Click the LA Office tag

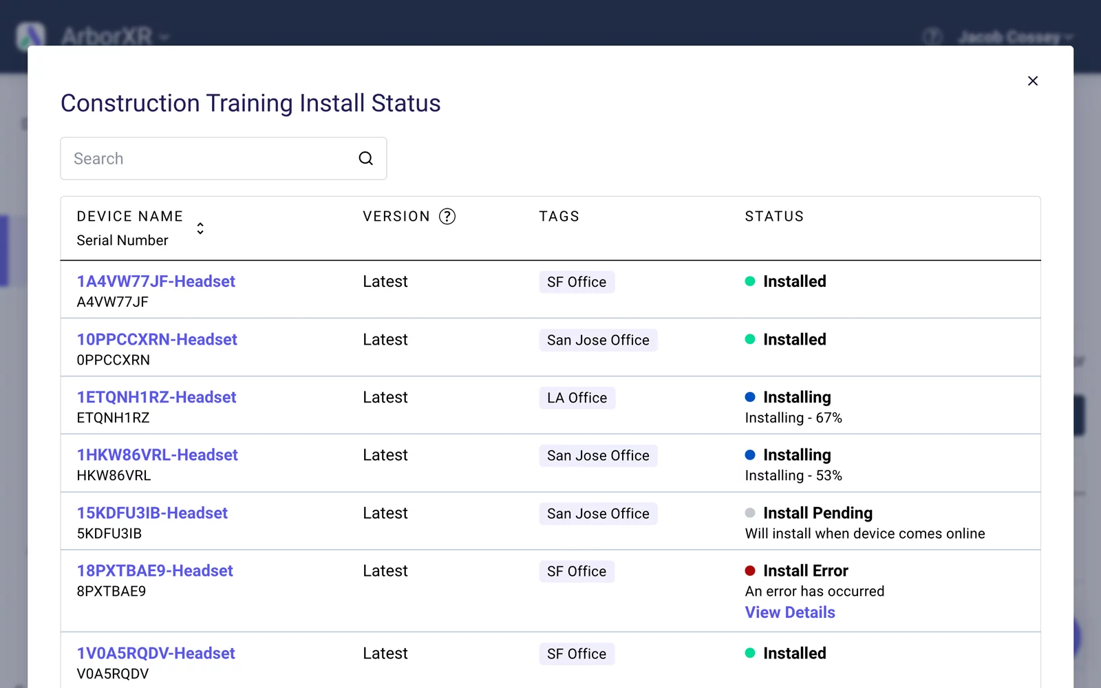(x=577, y=398)
